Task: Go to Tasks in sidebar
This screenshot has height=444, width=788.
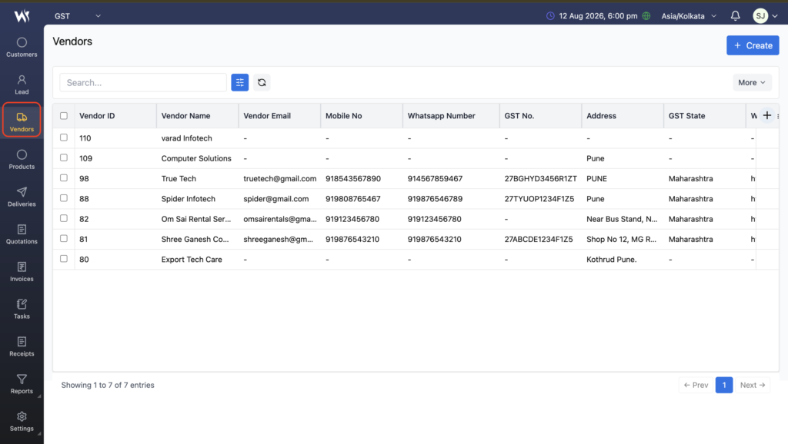Action: [x=22, y=309]
